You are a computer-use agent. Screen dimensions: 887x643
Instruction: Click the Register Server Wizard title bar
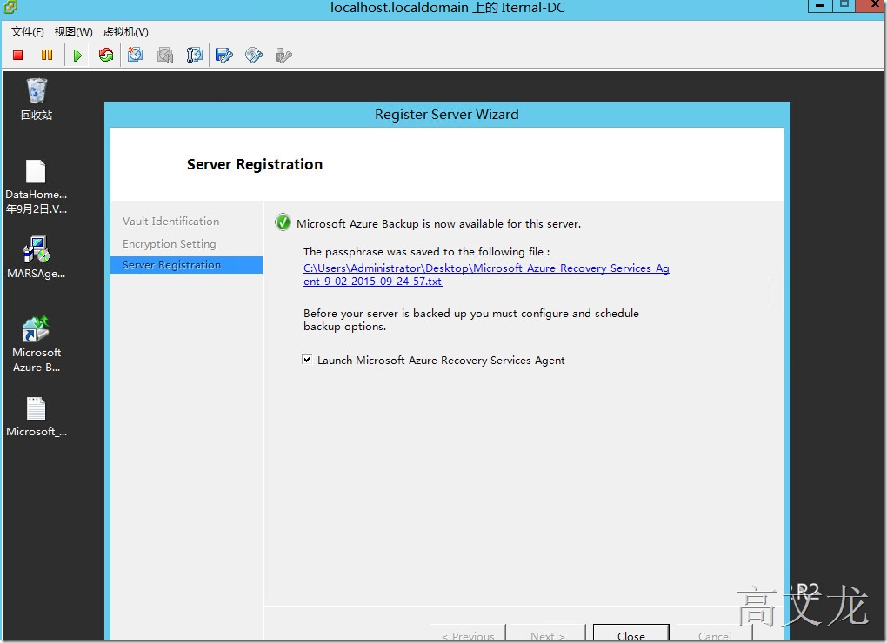pos(447,114)
